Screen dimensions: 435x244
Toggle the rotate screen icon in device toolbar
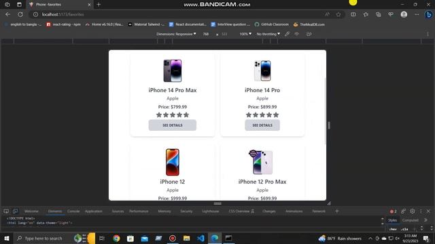(309, 34)
